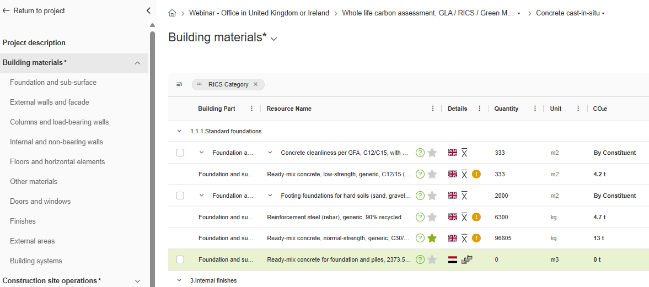Select checkbox on highlighted Ready-mix concrete row
Viewport: 649px width, 287px height.
pyautogui.click(x=180, y=259)
